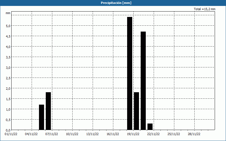Click the 25/11/22 date label

point(174,134)
